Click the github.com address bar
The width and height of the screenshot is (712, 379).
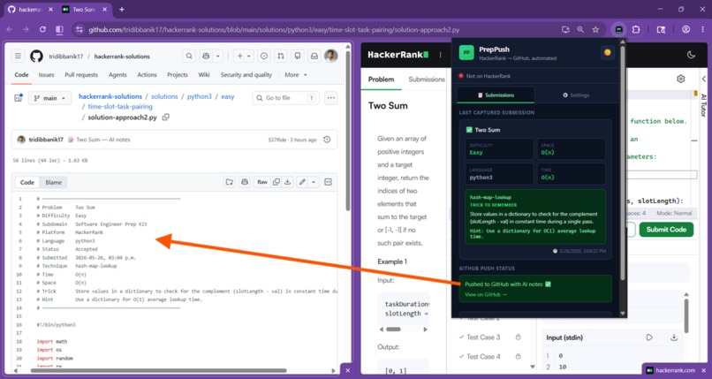[x=318, y=29]
